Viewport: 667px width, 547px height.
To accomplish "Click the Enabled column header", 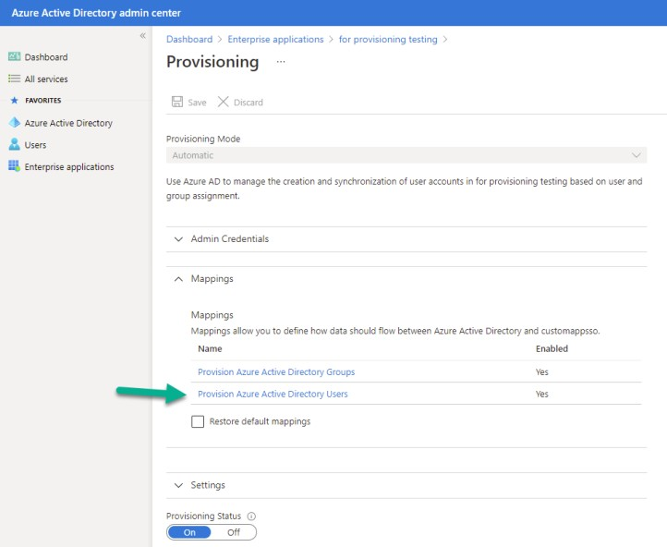I will point(552,348).
